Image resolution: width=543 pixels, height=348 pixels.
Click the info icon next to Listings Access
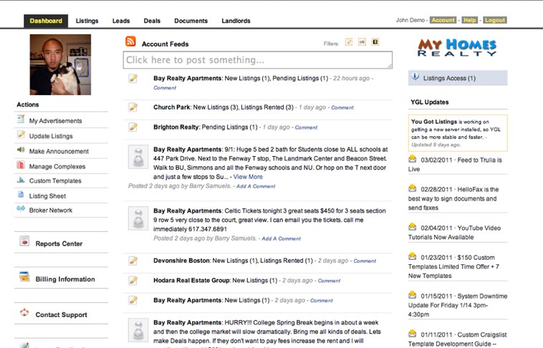coord(415,77)
